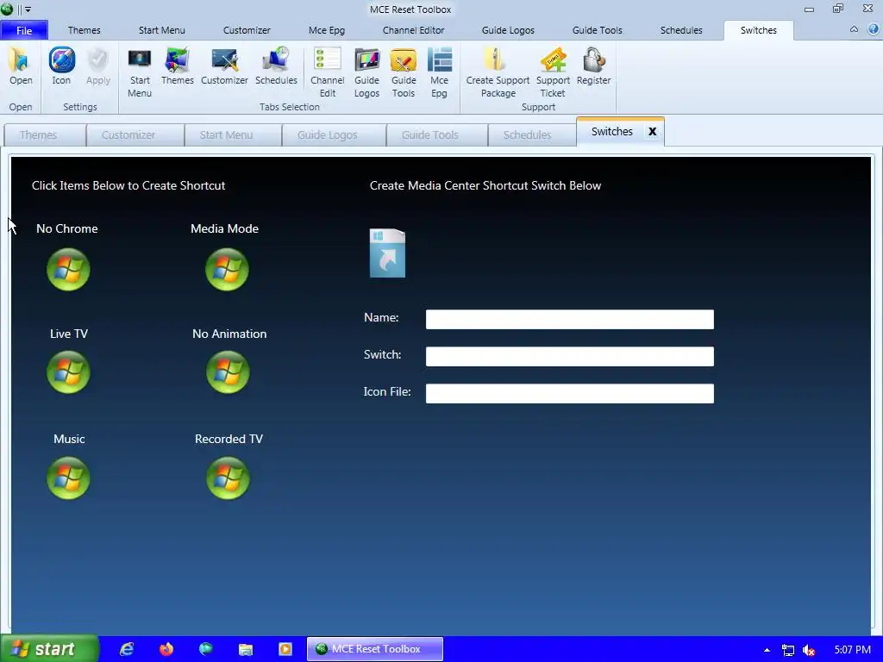The width and height of the screenshot is (883, 662).
Task: Click the Windows start button
Action: point(49,649)
